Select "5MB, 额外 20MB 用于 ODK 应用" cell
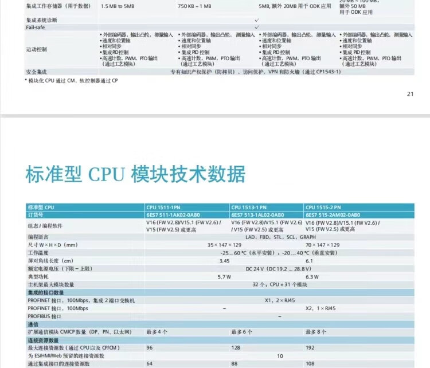 pos(295,6)
